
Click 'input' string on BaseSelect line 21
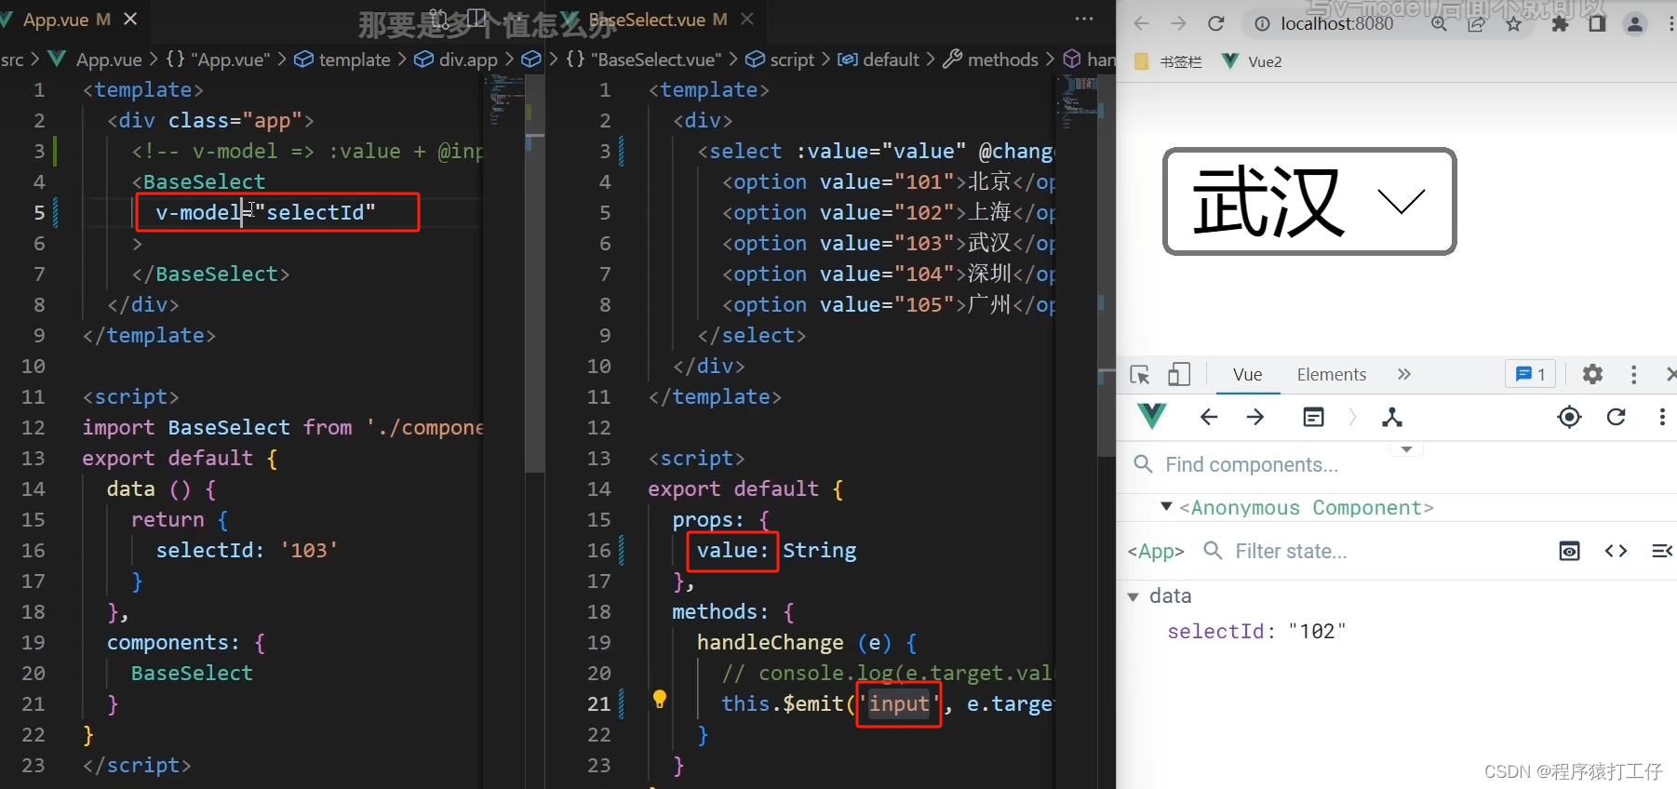click(899, 704)
